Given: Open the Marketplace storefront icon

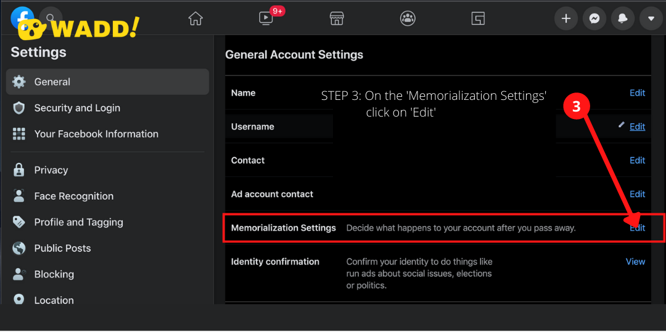Looking at the screenshot, I should pos(337,18).
